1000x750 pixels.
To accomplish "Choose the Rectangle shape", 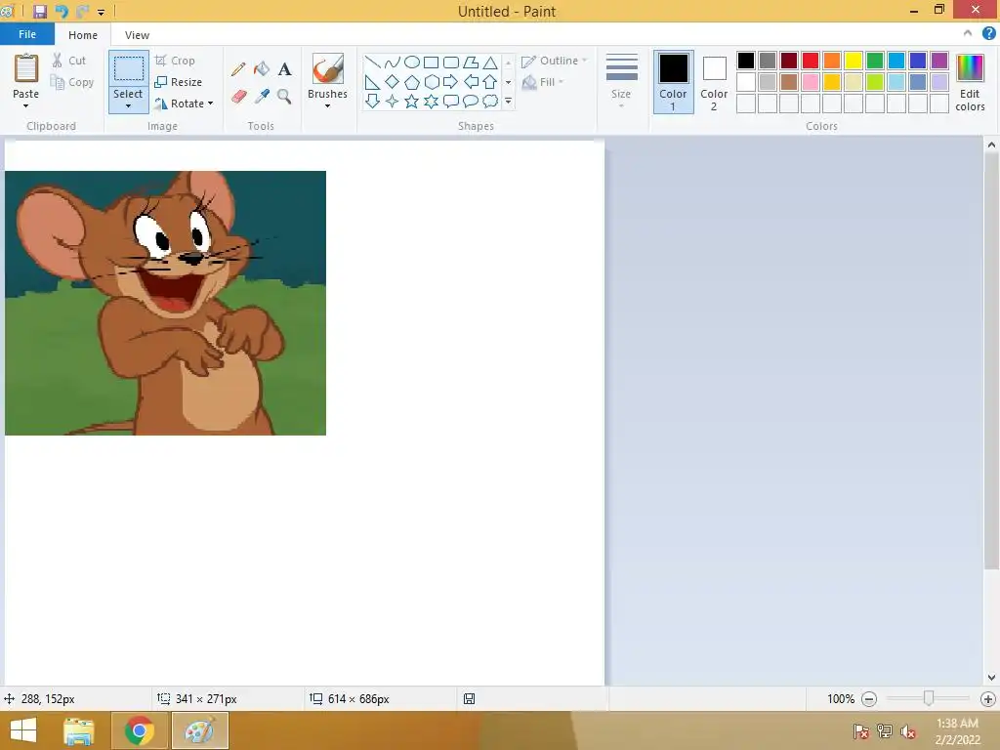I will (431, 62).
